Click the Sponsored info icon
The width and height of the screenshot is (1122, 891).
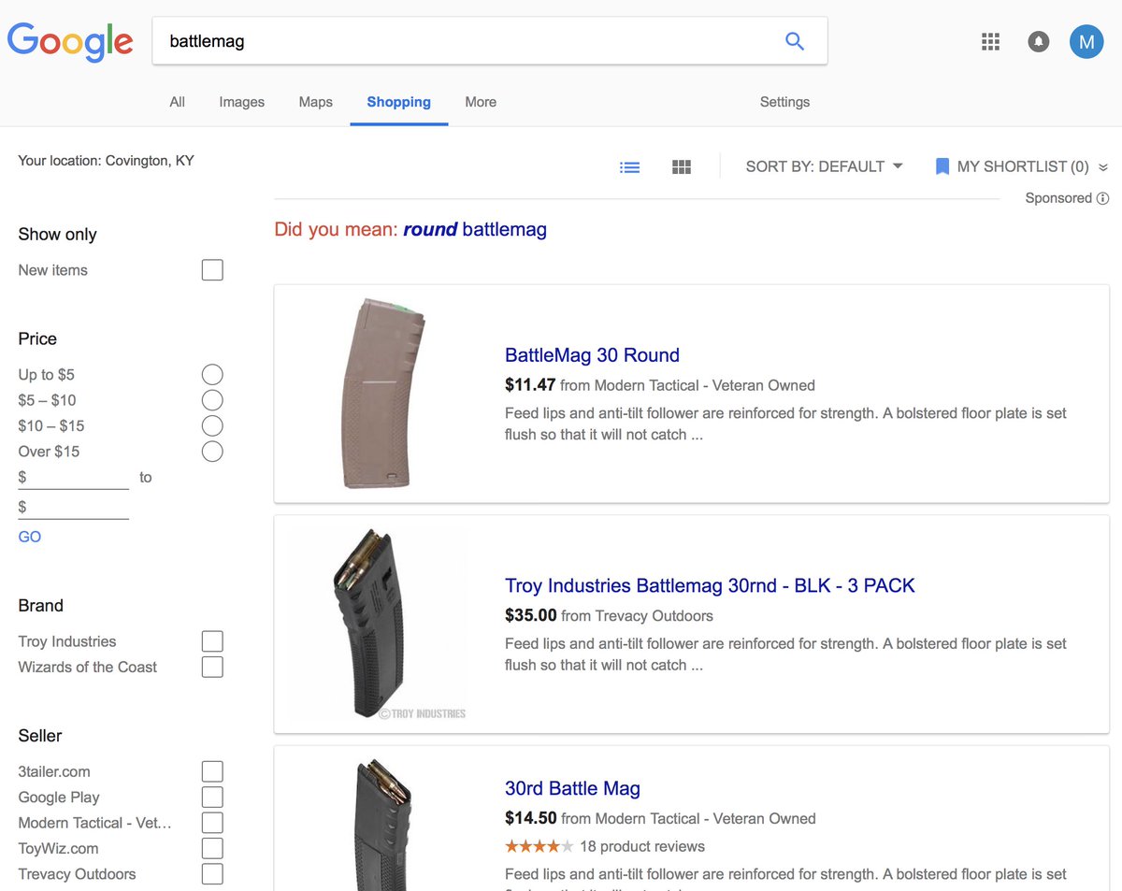(x=1102, y=198)
